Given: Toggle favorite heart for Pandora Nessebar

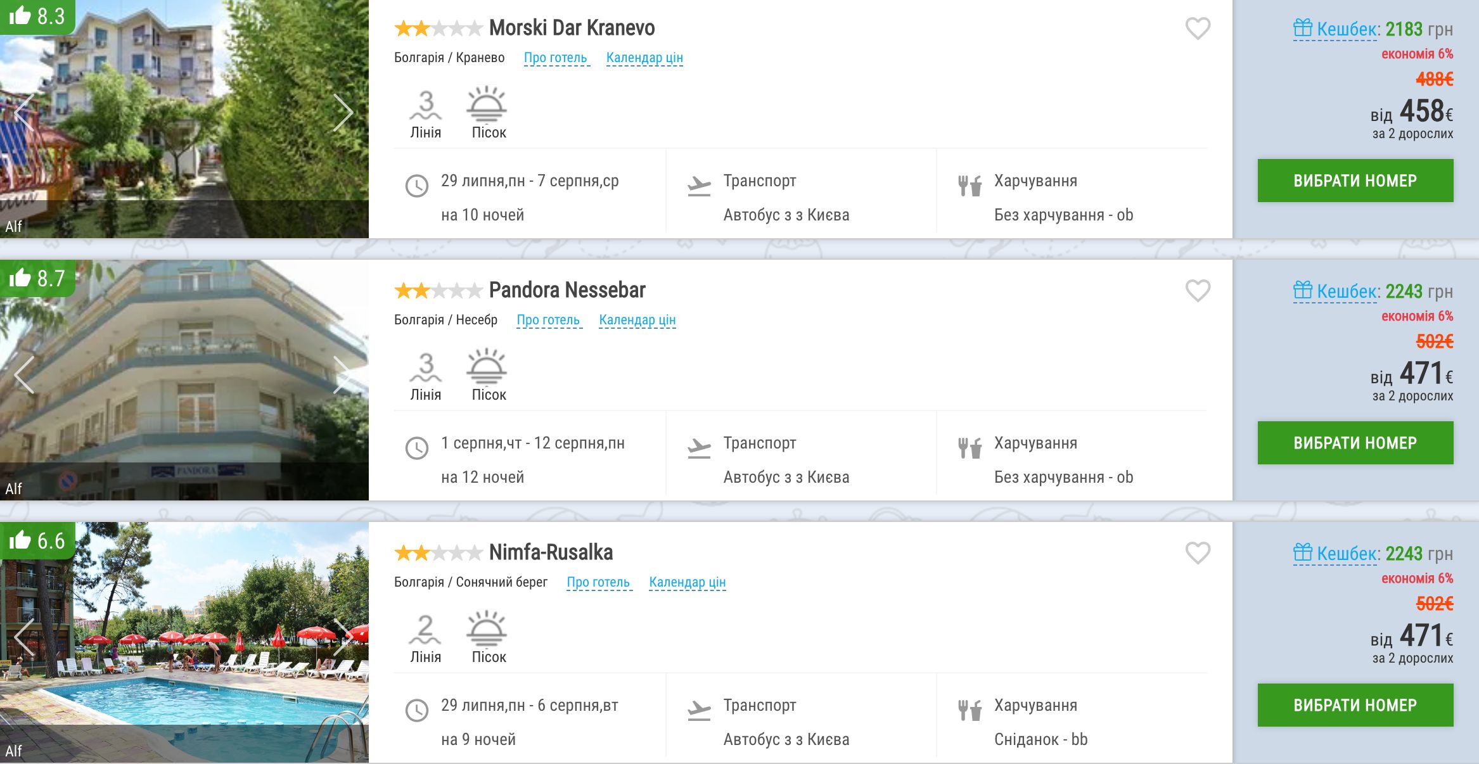Looking at the screenshot, I should 1198,291.
